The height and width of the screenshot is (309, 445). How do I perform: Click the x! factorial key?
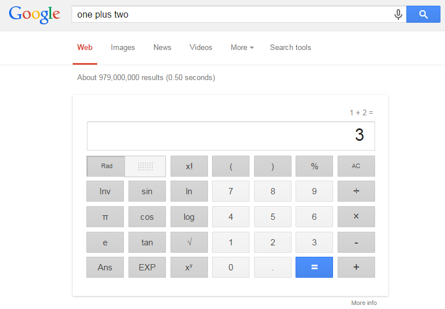pos(189,166)
